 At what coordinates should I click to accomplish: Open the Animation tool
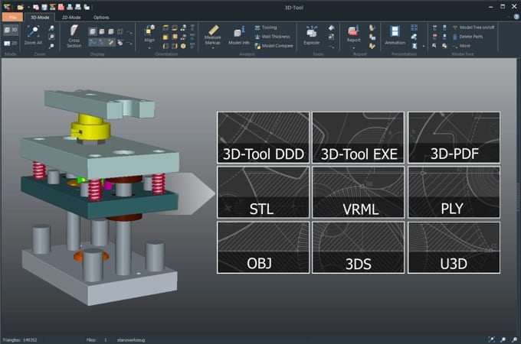pyautogui.click(x=395, y=35)
